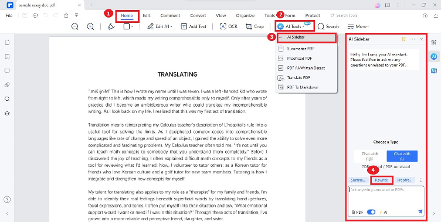Open the shape tool dropdown arrow

click(x=132, y=27)
